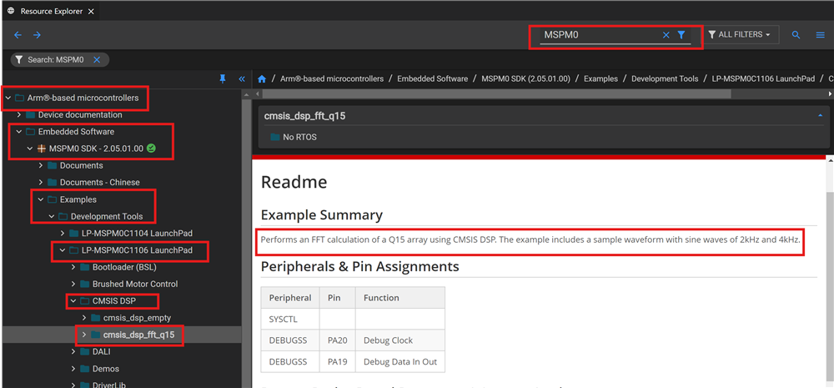
Task: Click breadcrumb Embedded Software
Action: (x=432, y=78)
